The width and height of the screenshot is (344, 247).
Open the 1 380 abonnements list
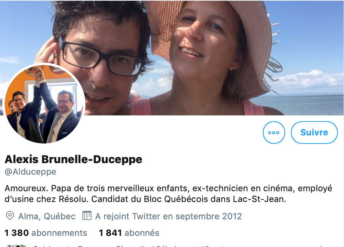click(x=46, y=233)
